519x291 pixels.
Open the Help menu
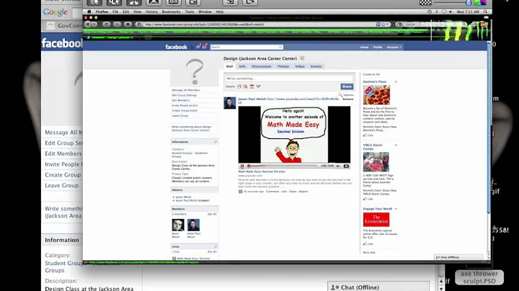point(219,12)
